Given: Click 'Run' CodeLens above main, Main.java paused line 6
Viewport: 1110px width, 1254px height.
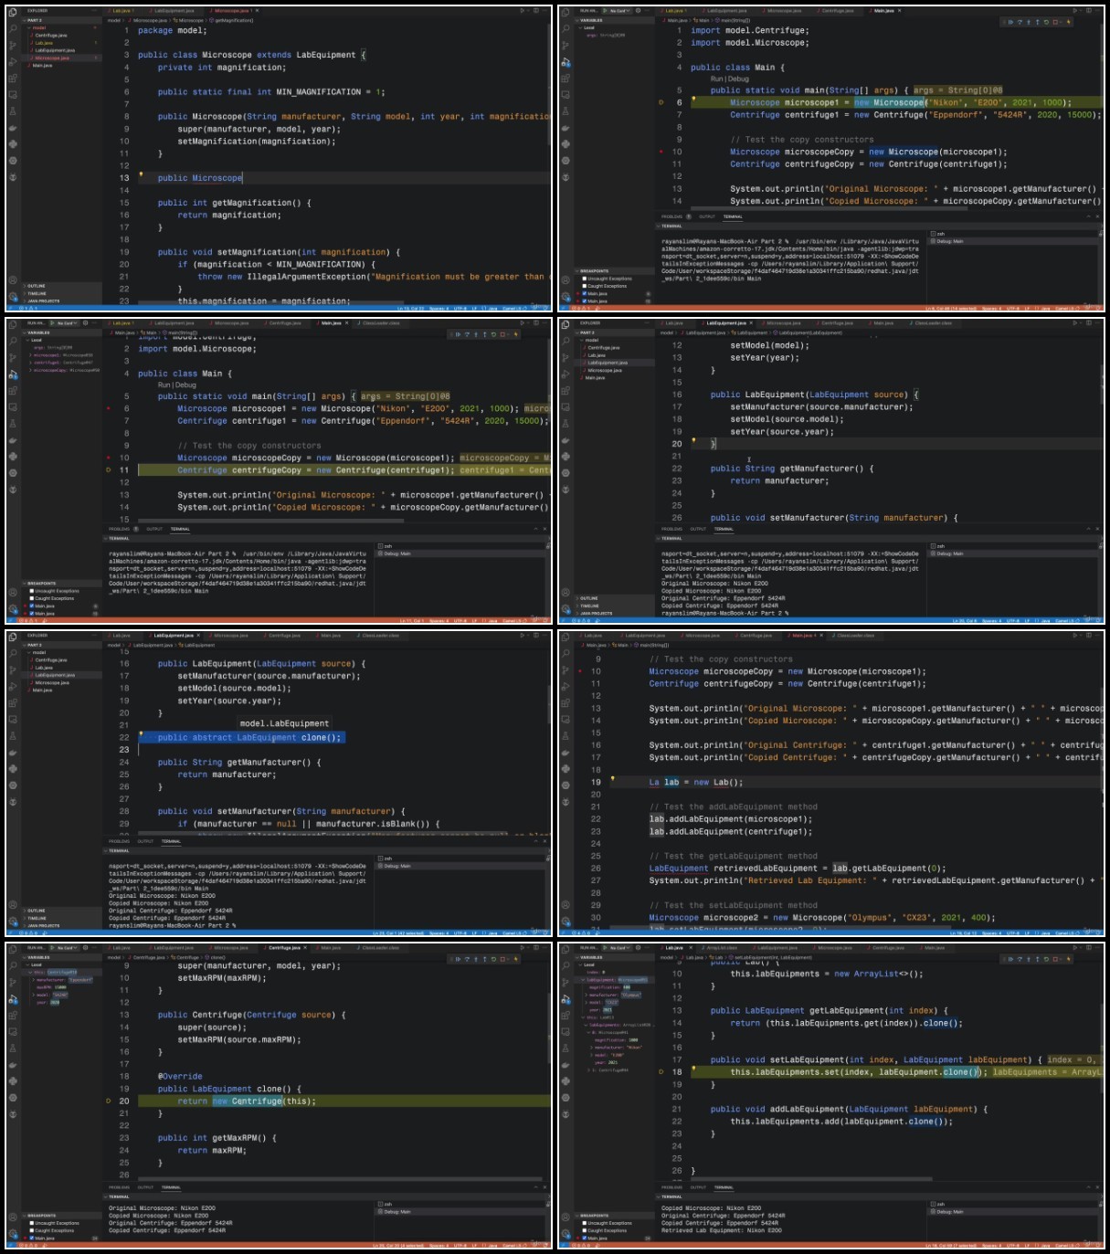Looking at the screenshot, I should (718, 79).
